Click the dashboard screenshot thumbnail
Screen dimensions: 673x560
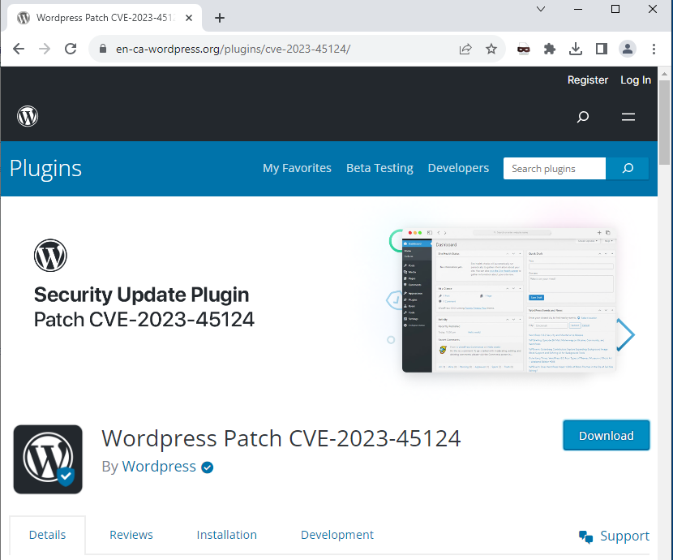pos(508,299)
